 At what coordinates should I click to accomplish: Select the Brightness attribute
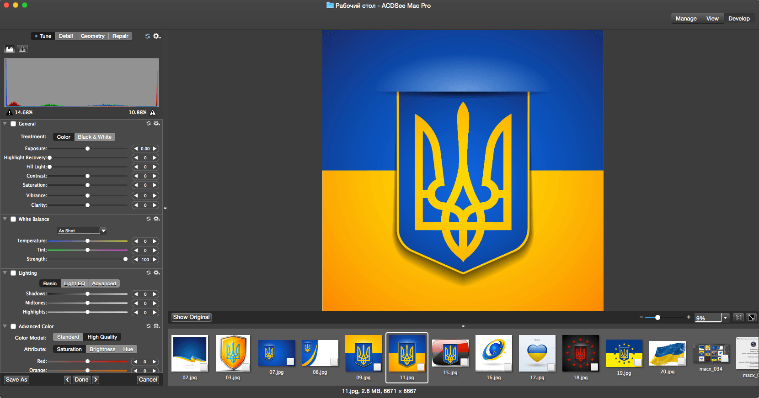coord(102,349)
